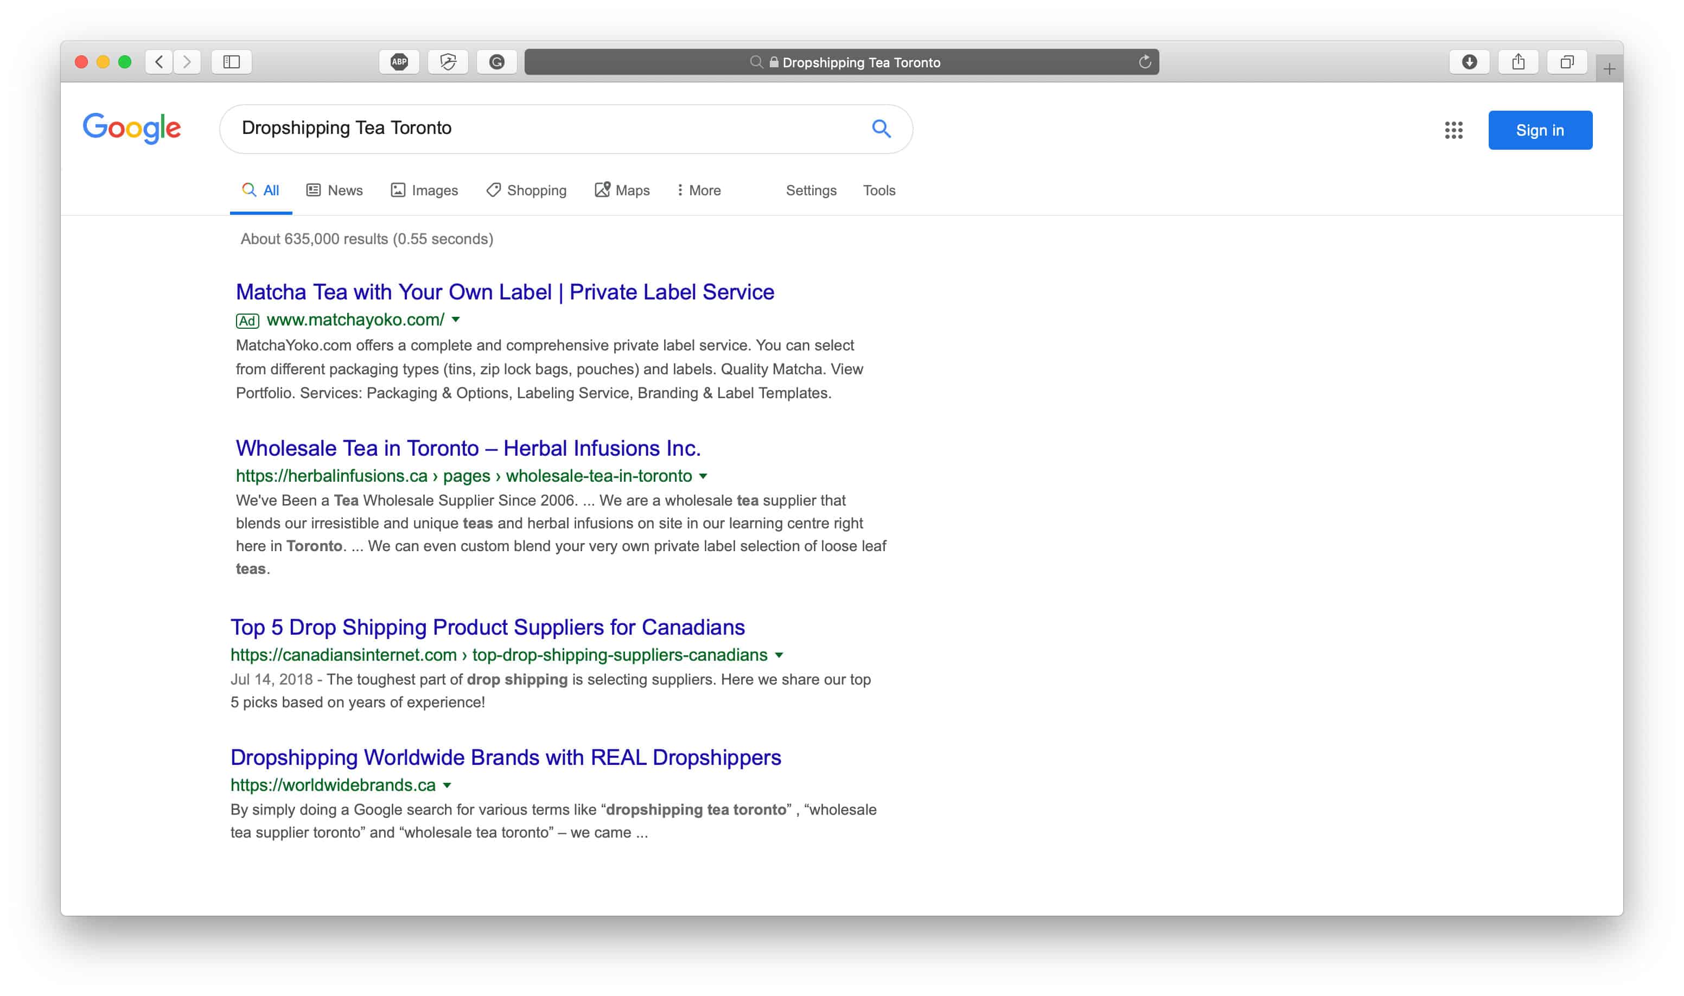1684x996 pixels.
Task: Open search Settings menu
Action: click(811, 190)
